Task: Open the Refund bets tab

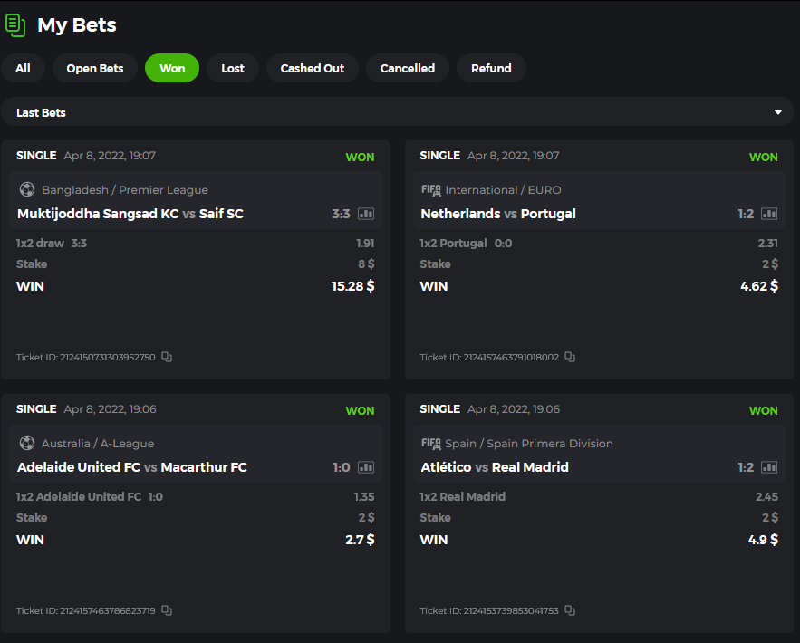Action: coord(491,68)
